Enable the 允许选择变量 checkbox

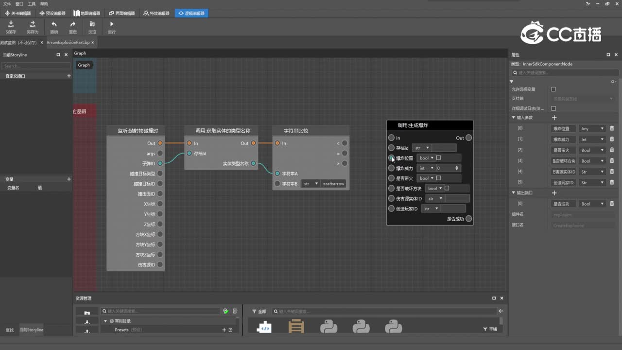pos(553,89)
